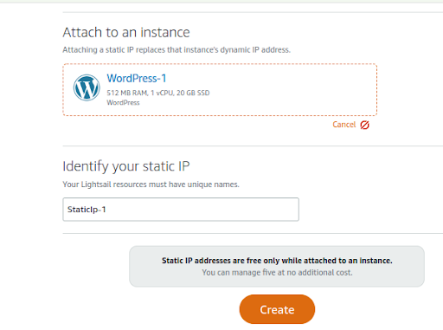The image size is (443, 330).
Task: Click the cancel circle-slash icon
Action: pos(364,125)
